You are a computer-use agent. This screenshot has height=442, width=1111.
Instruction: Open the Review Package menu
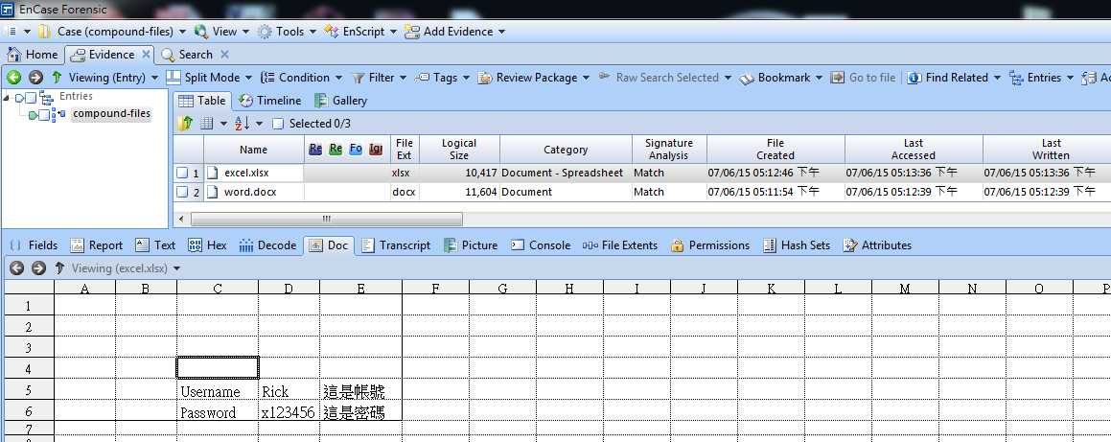(534, 78)
